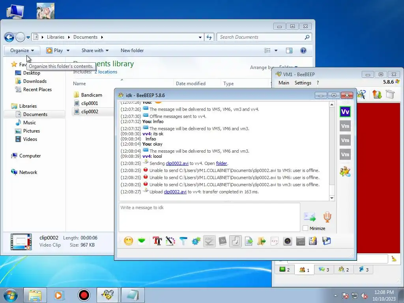
Task: Expand the Play dropdown arrow
Action: 68,50
